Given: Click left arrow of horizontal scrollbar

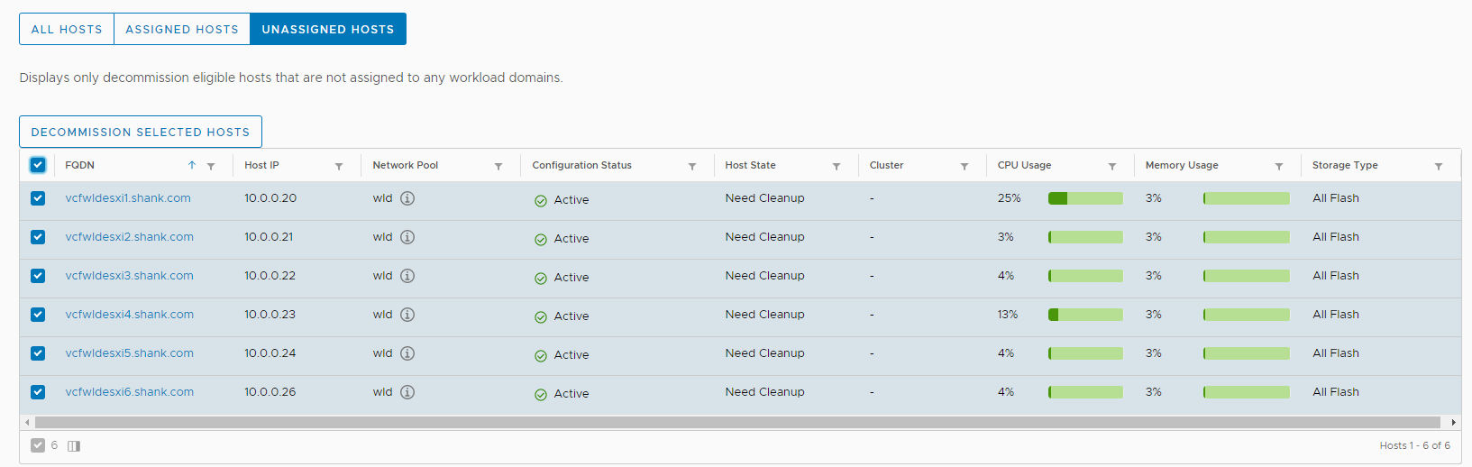Looking at the screenshot, I should pyautogui.click(x=27, y=422).
